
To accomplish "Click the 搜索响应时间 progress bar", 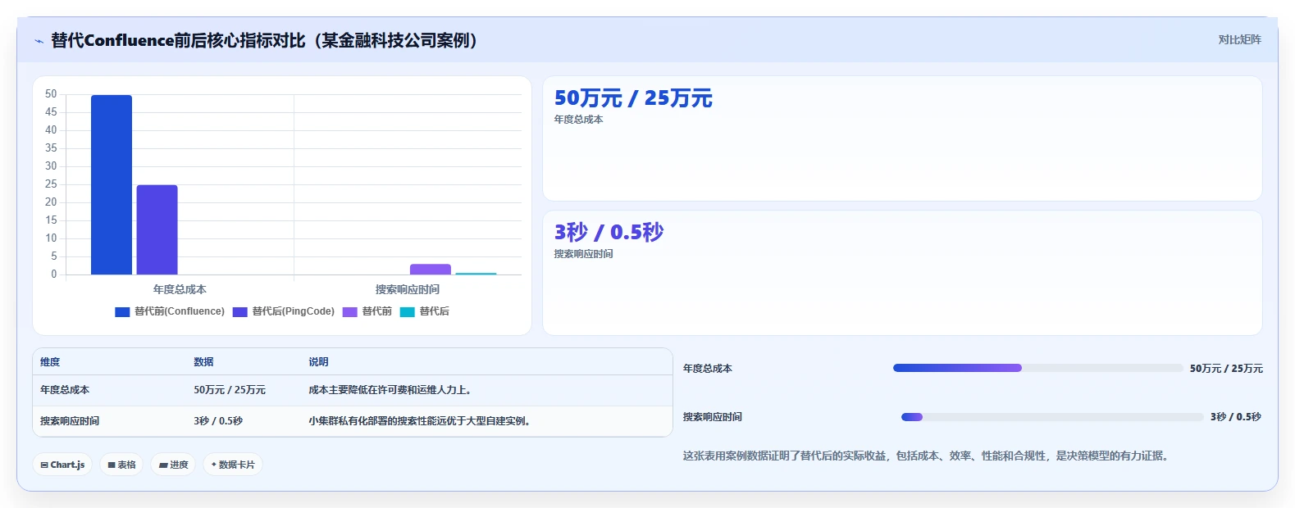I will [x=1052, y=417].
